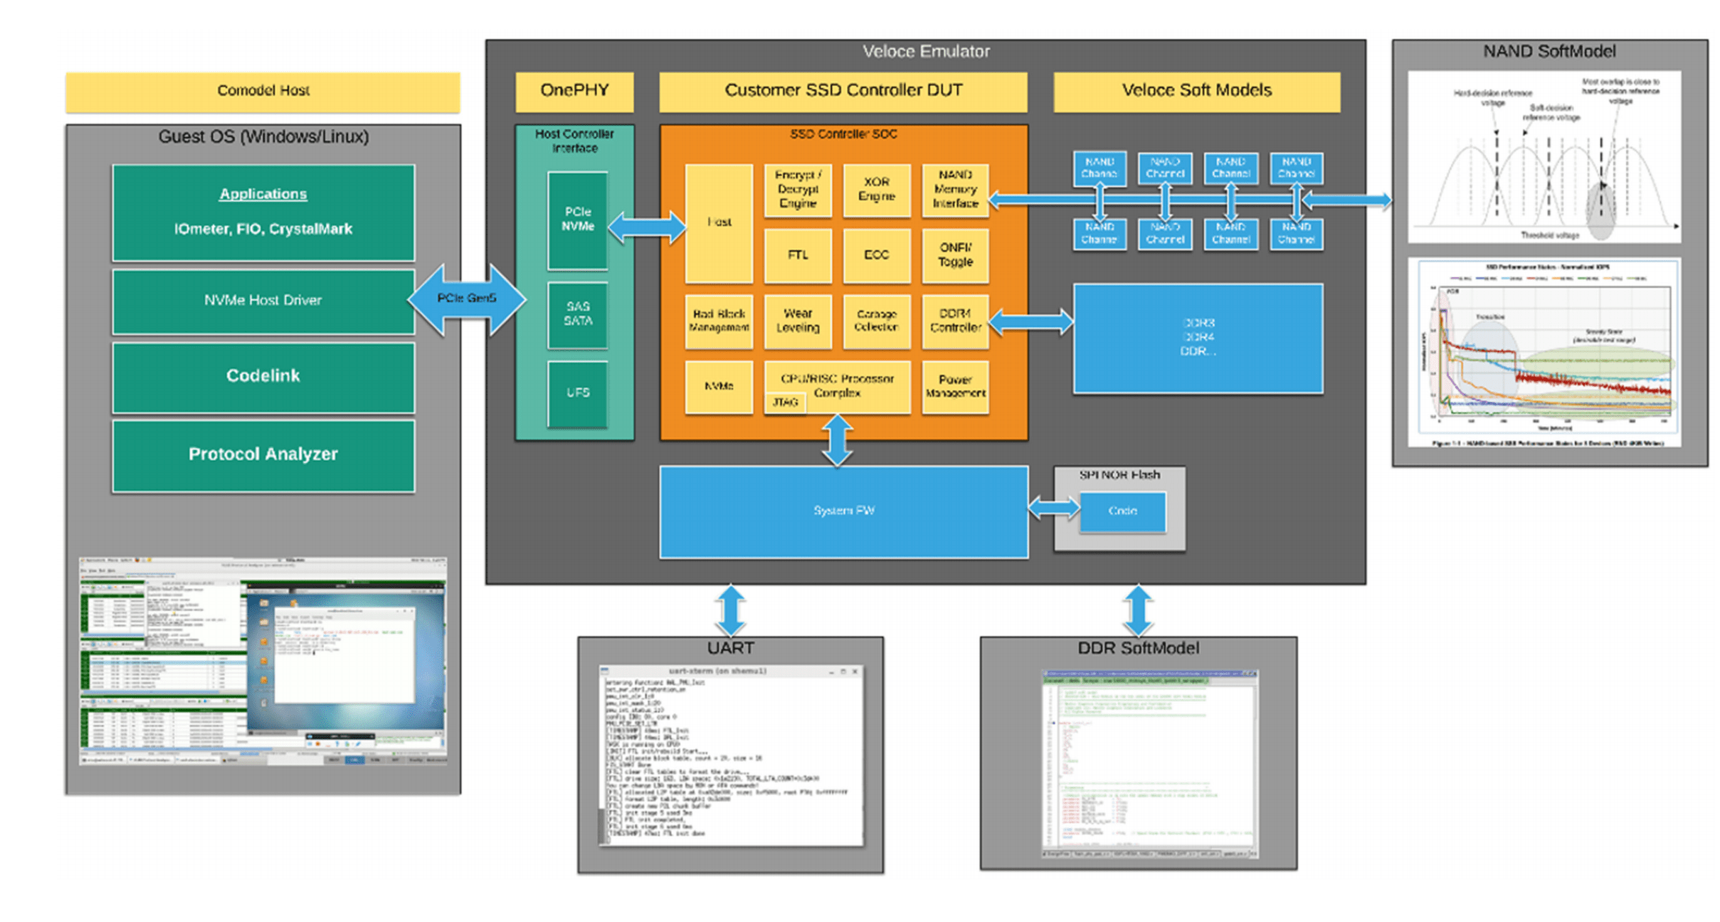Click the vertical arrow above the UART panel
The width and height of the screenshot is (1720, 922).
coord(730,611)
